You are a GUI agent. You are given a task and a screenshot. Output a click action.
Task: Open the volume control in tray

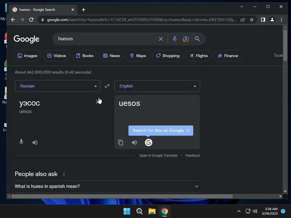click(255, 211)
